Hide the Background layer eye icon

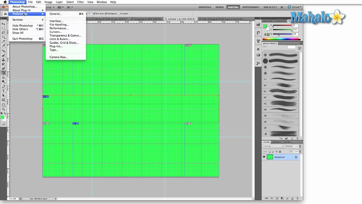(x=264, y=157)
